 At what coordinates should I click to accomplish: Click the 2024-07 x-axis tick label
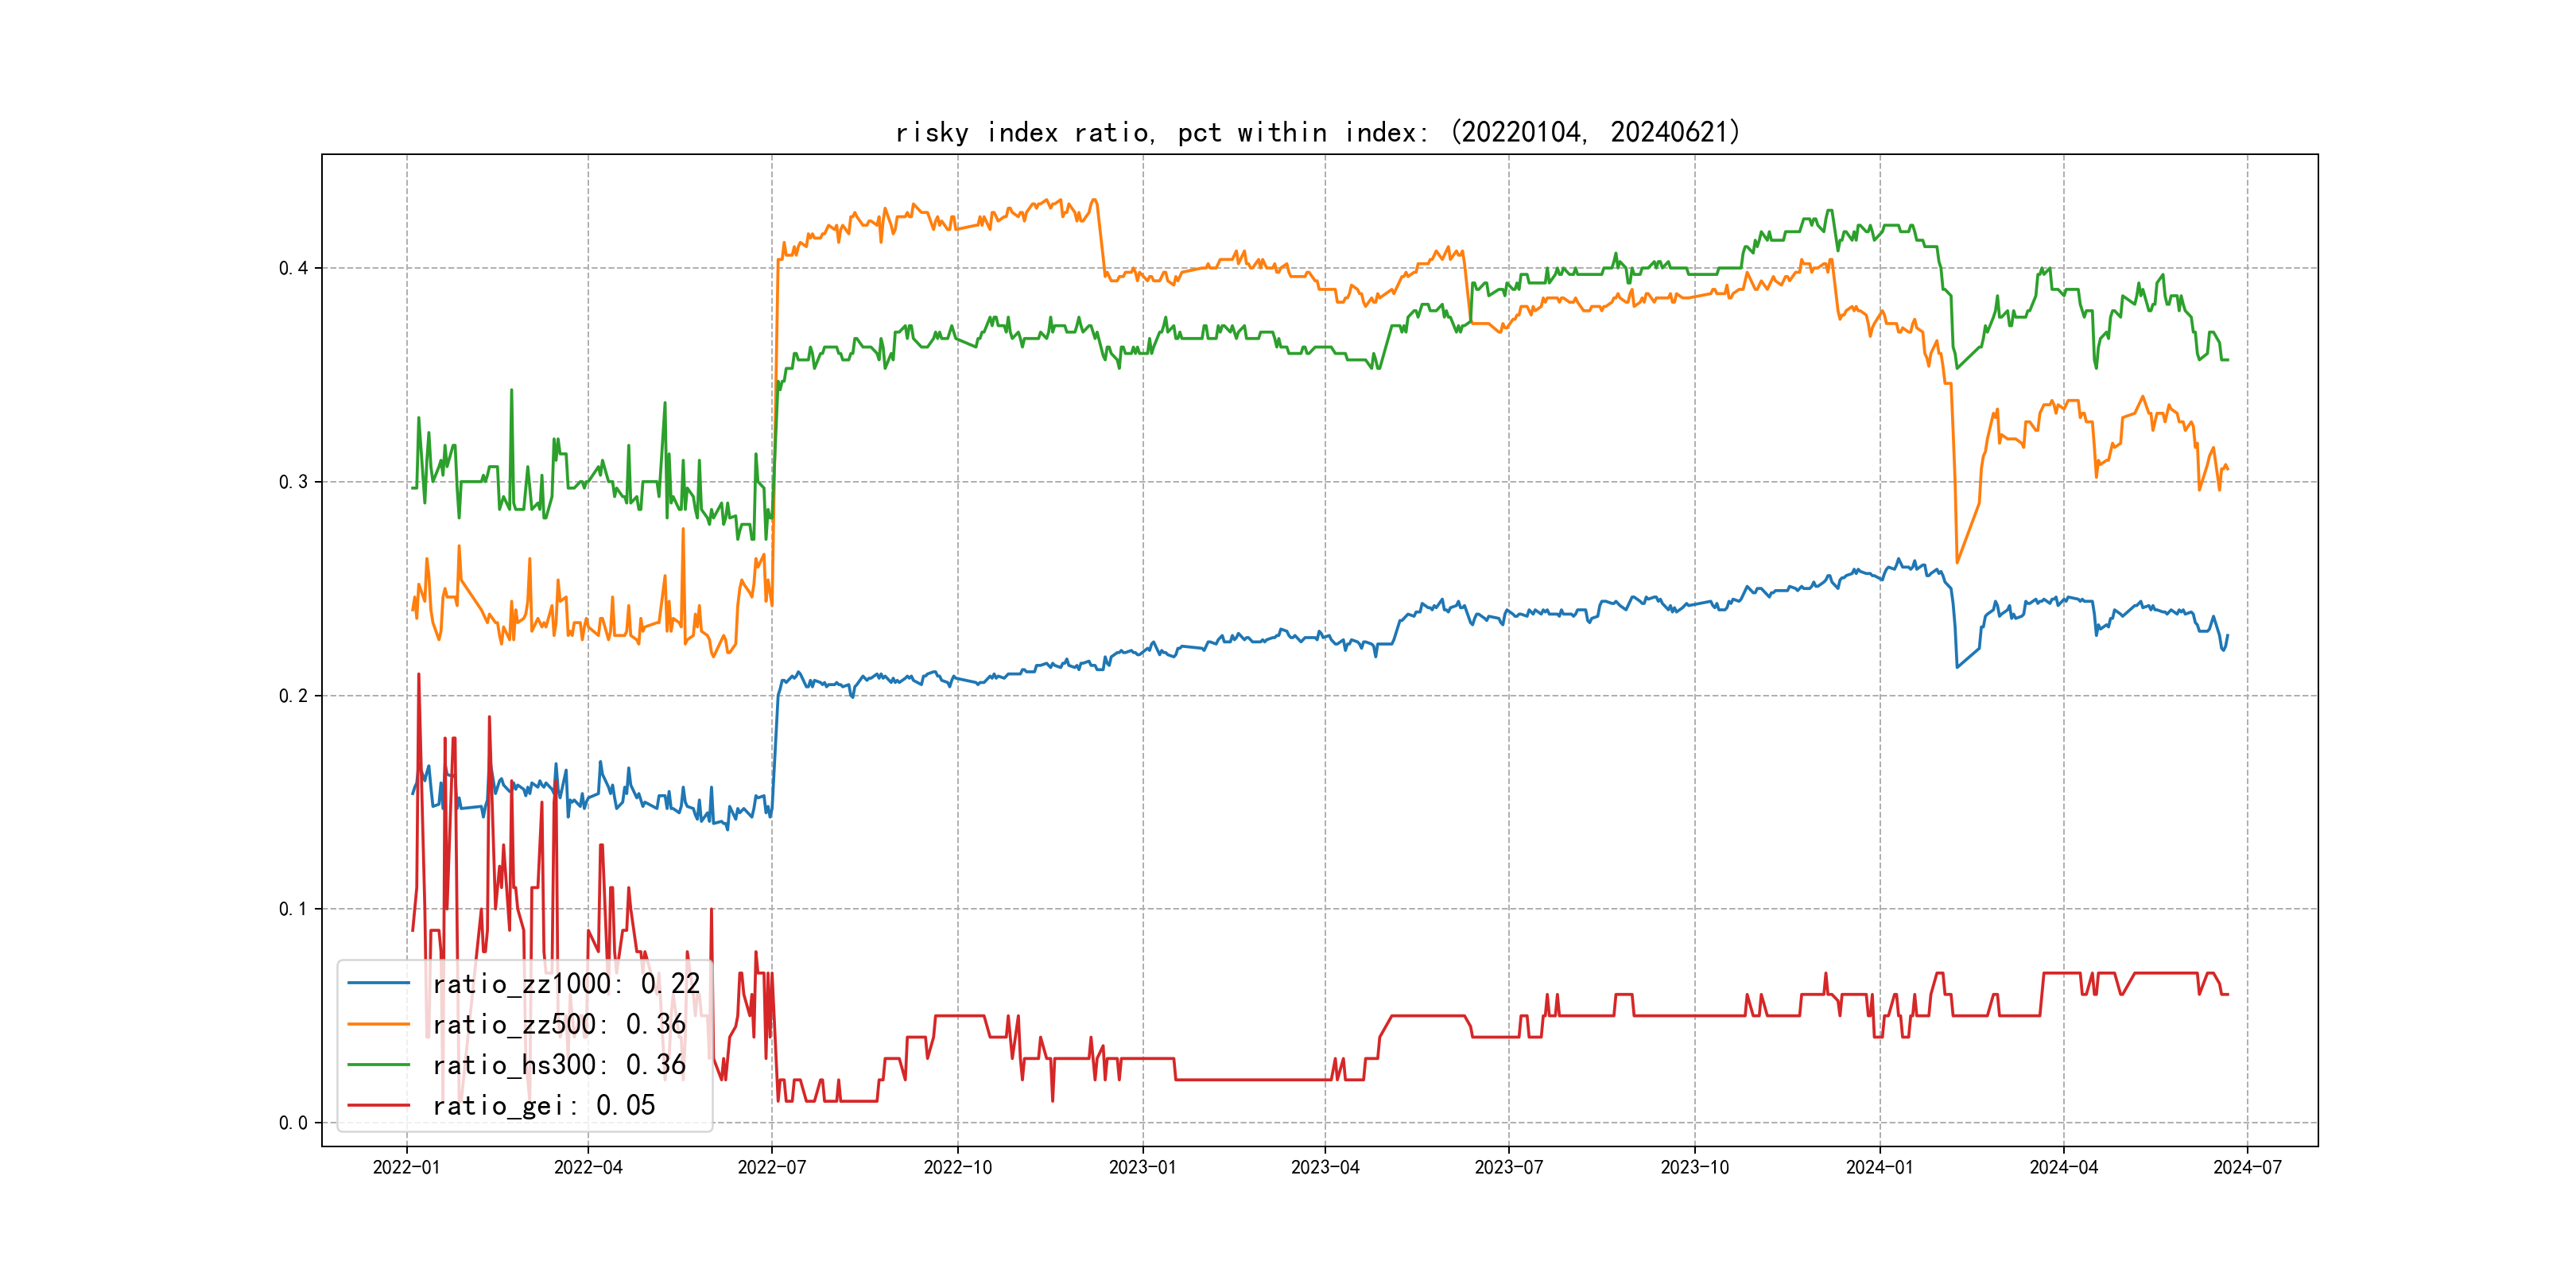click(2247, 1167)
